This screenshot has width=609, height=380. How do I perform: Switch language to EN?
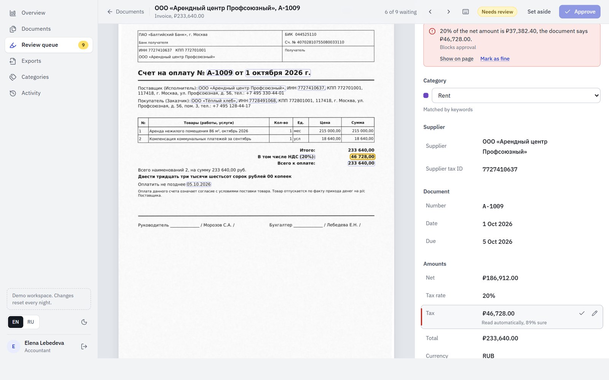(16, 322)
